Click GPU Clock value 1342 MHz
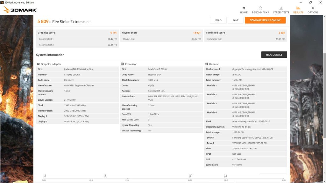Viewport: 326px width, 183px height. pyautogui.click(x=75, y=105)
